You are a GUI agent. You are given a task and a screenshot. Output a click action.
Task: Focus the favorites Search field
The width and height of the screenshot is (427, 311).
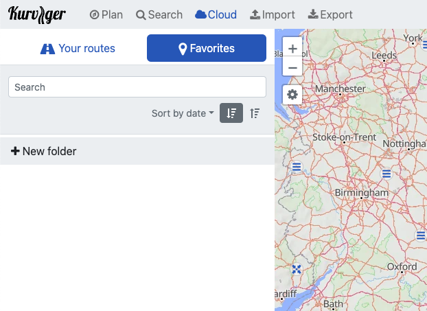[x=137, y=87]
